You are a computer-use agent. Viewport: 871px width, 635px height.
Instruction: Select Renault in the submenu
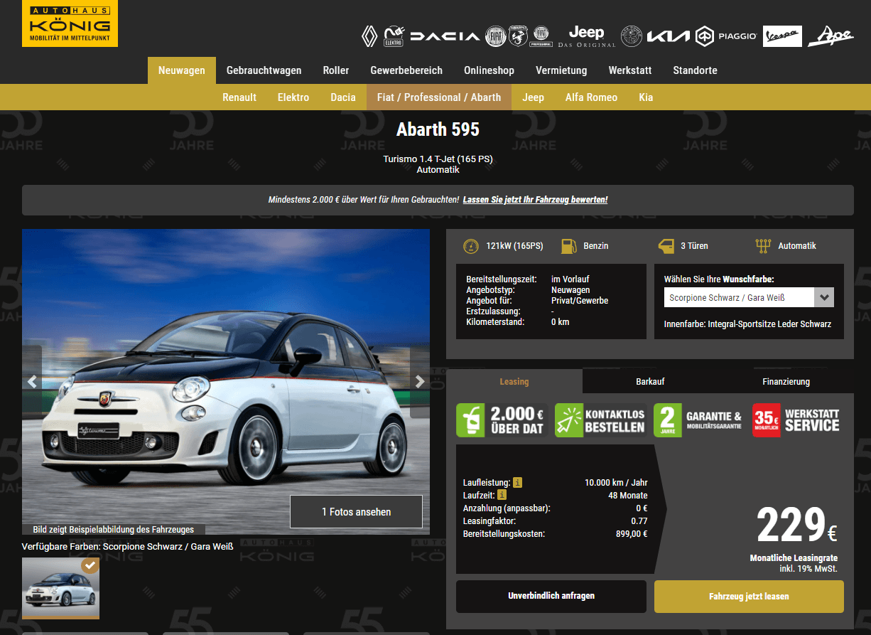point(239,97)
